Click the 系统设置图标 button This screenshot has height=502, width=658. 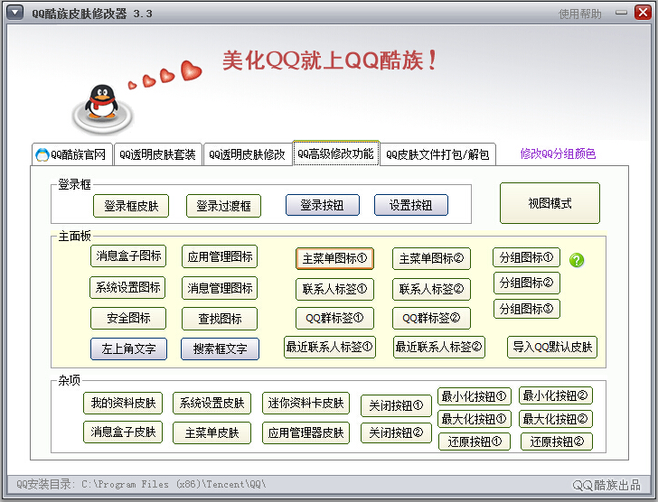[x=127, y=287]
